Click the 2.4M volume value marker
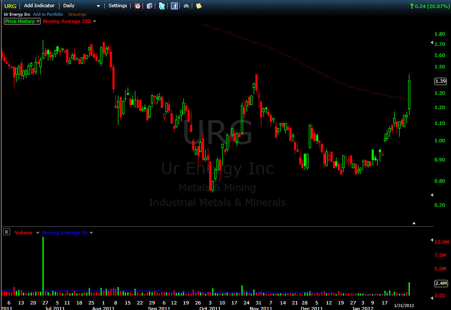Image resolution: width=451 pixels, height=310 pixels. (441, 283)
